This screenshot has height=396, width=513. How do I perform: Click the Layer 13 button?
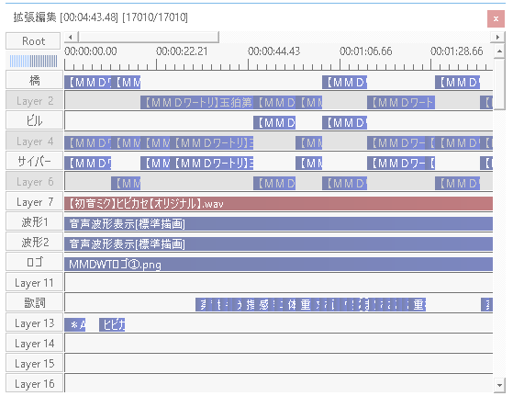pos(34,323)
